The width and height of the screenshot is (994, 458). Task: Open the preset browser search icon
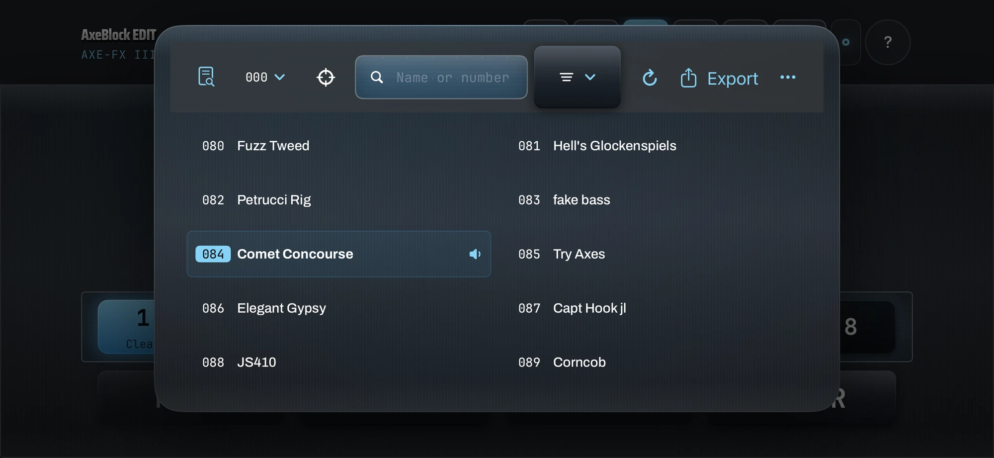(206, 77)
